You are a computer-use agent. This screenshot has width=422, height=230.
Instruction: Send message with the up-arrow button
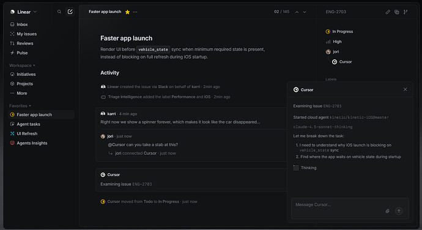399,211
